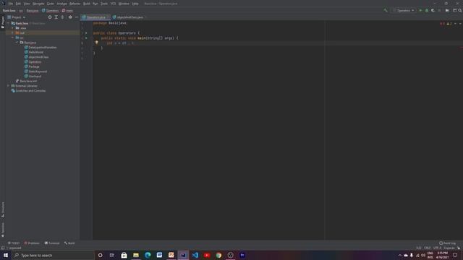This screenshot has height=260, width=463.
Task: Open the File menu
Action: (11, 4)
